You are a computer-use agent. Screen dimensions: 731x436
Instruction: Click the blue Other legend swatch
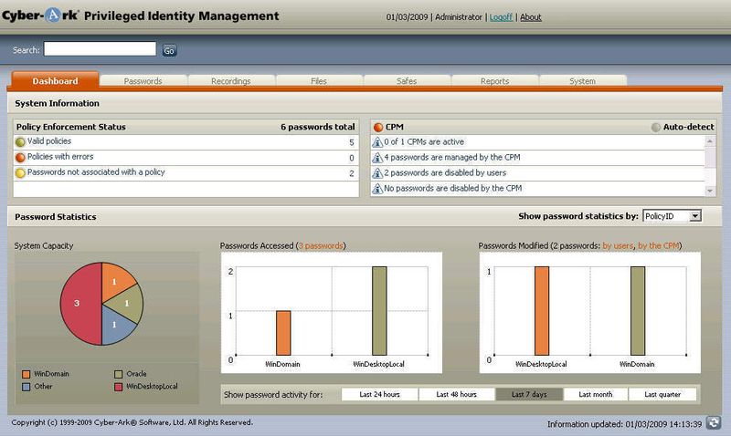(26, 387)
